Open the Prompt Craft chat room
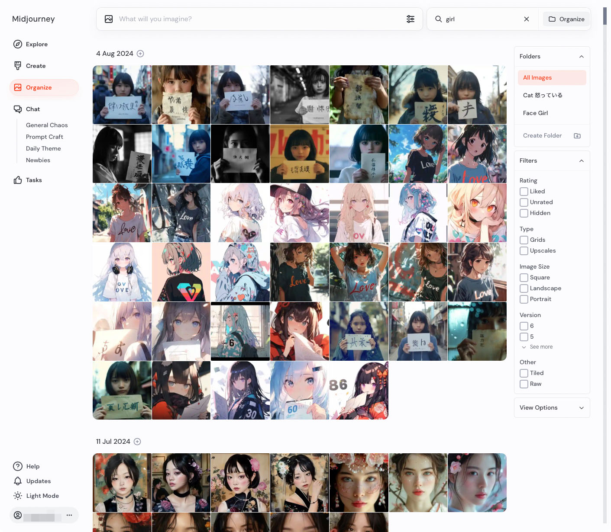Viewport: 611px width, 532px height. (45, 137)
